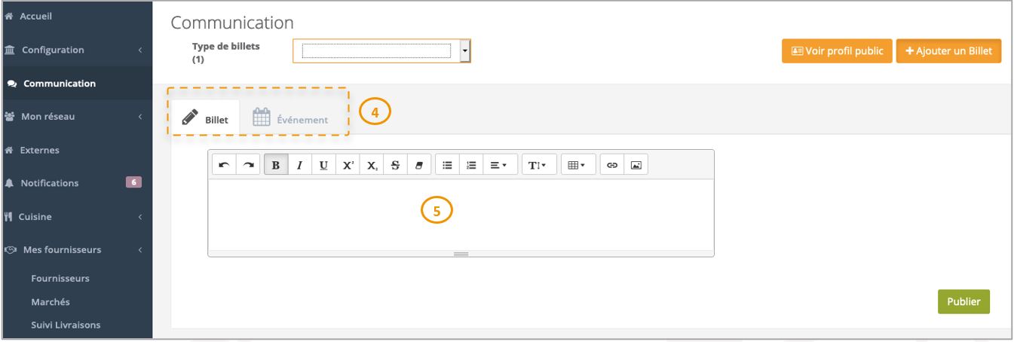Insert an image into the billet

[x=636, y=165]
